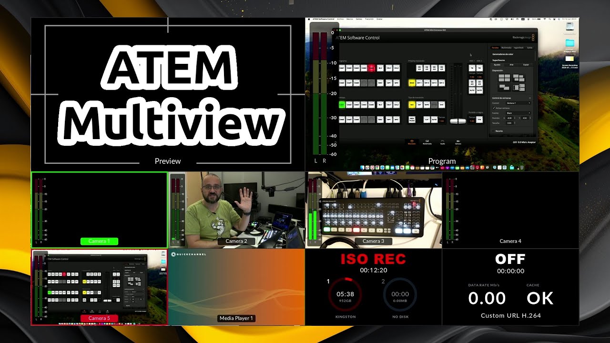Adjust Posición X stepper arrows
The width and height of the screenshot is (610, 343).
point(515,118)
